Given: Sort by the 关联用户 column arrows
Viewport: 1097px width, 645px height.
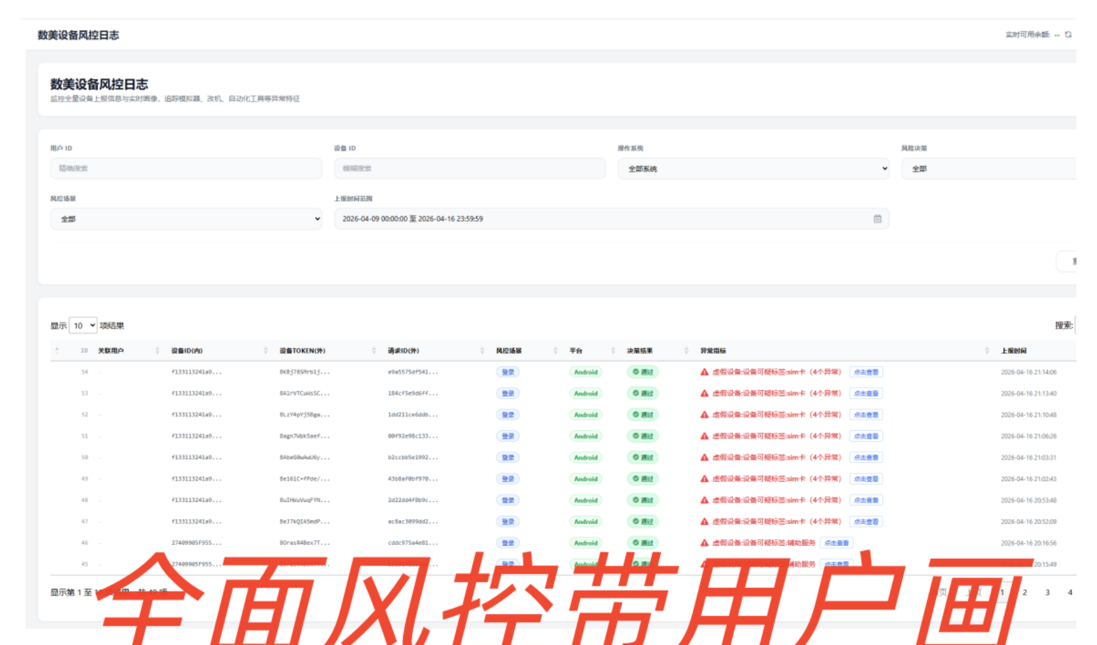Looking at the screenshot, I should point(157,351).
